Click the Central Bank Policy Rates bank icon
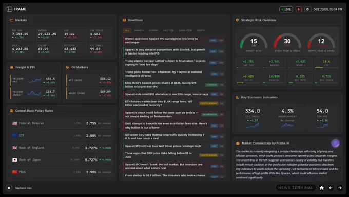The image size is (349, 197). point(11,111)
